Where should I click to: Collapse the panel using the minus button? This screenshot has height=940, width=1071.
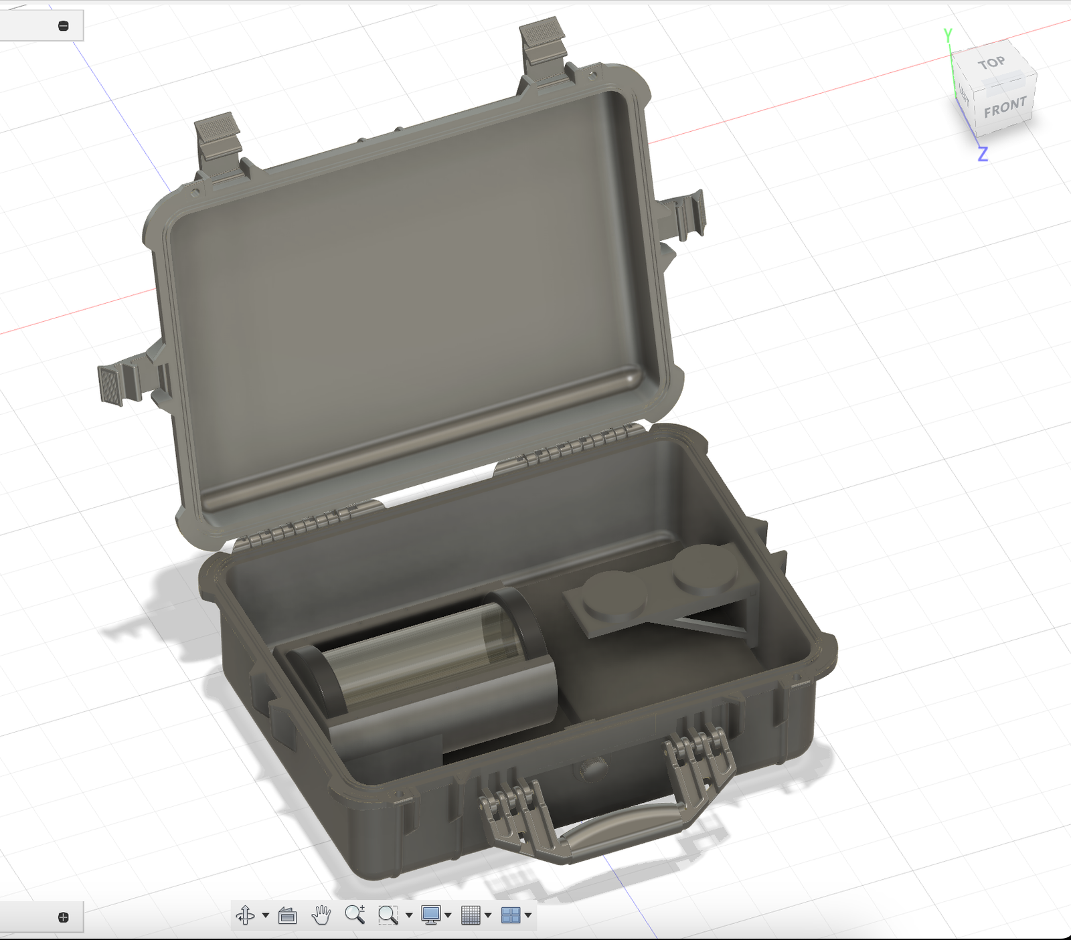(x=64, y=26)
